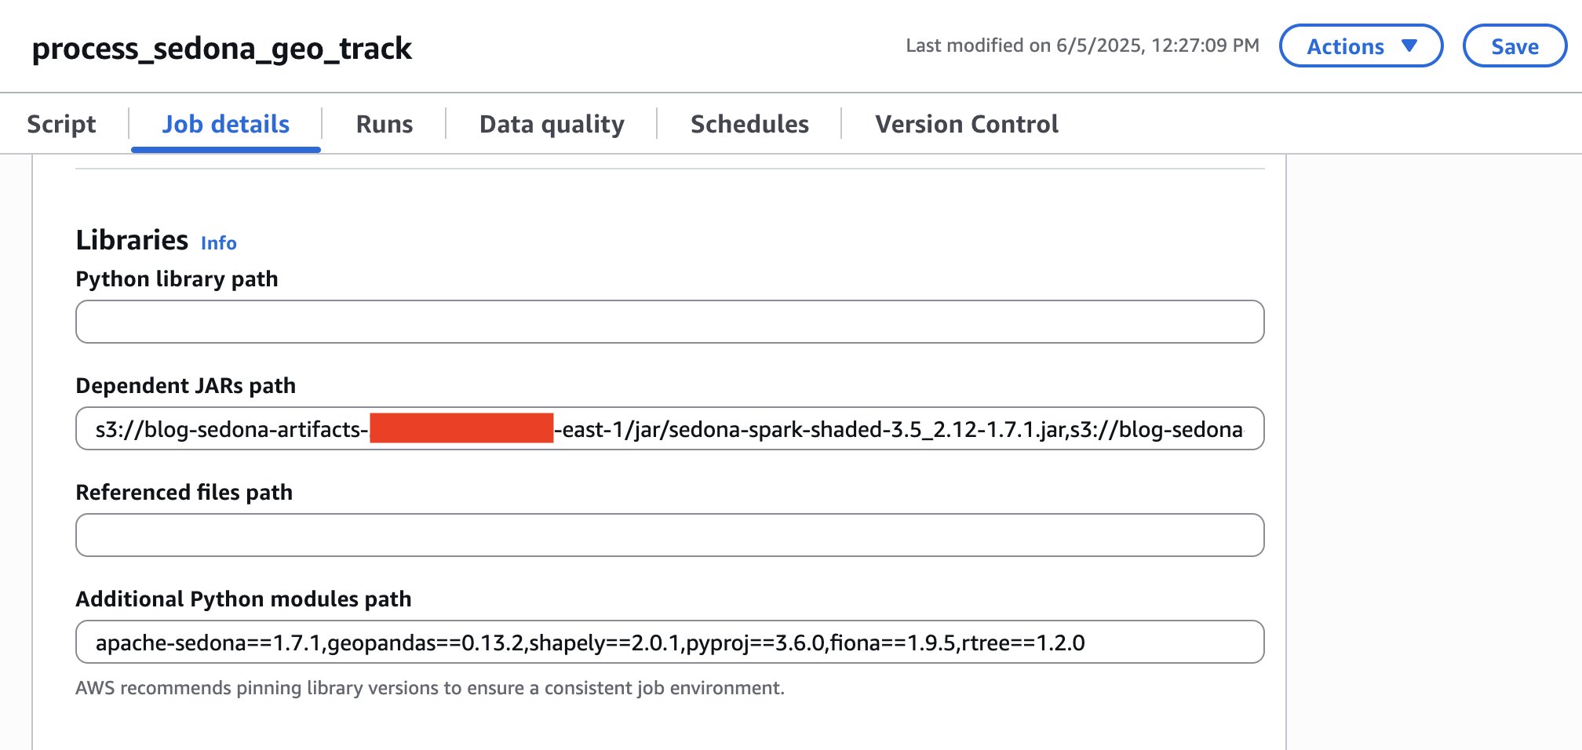1582x750 pixels.
Task: Click the Save button
Action: 1514,46
